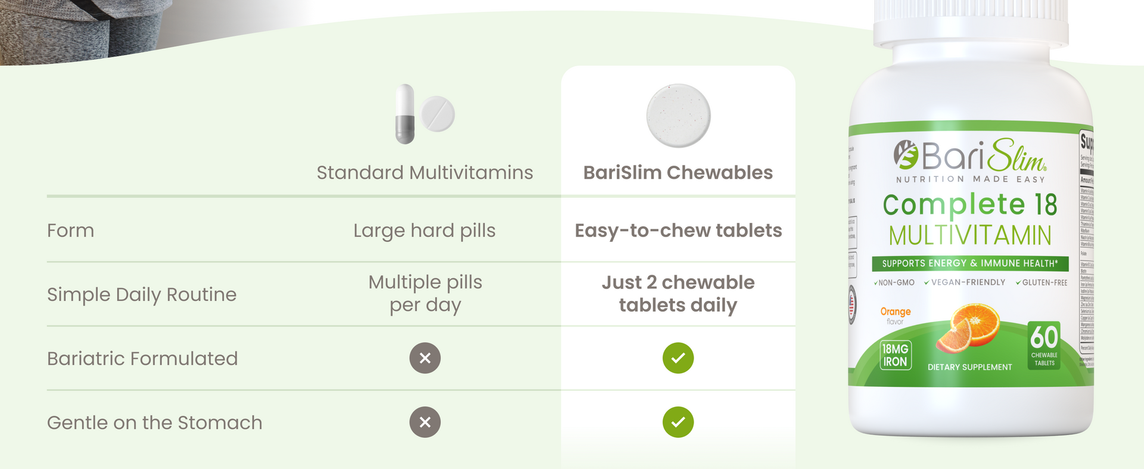Click the BariSlim leaf logo on bottle

906,155
